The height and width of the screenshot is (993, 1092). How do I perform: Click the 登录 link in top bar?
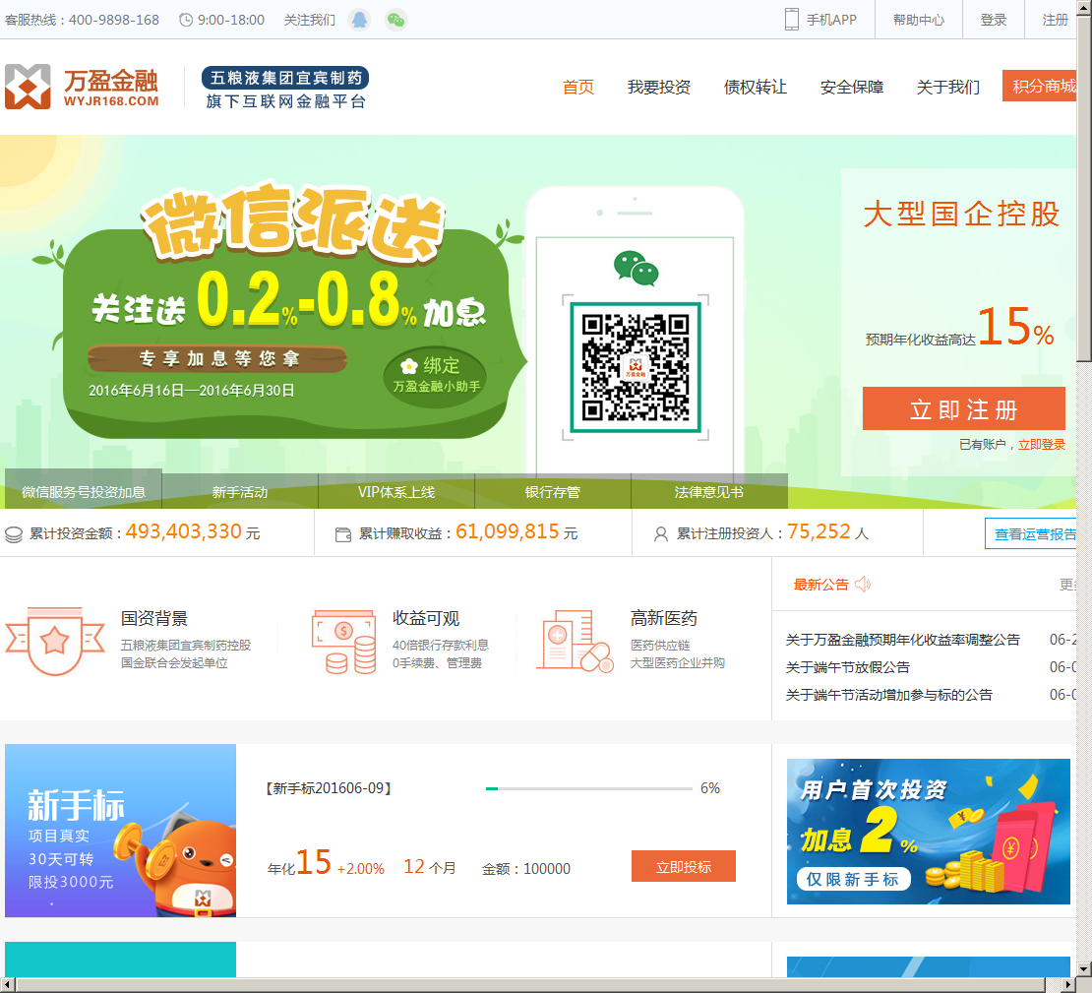coord(993,20)
